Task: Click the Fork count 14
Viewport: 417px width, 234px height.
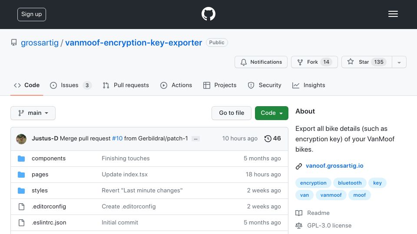Action: tap(326, 62)
